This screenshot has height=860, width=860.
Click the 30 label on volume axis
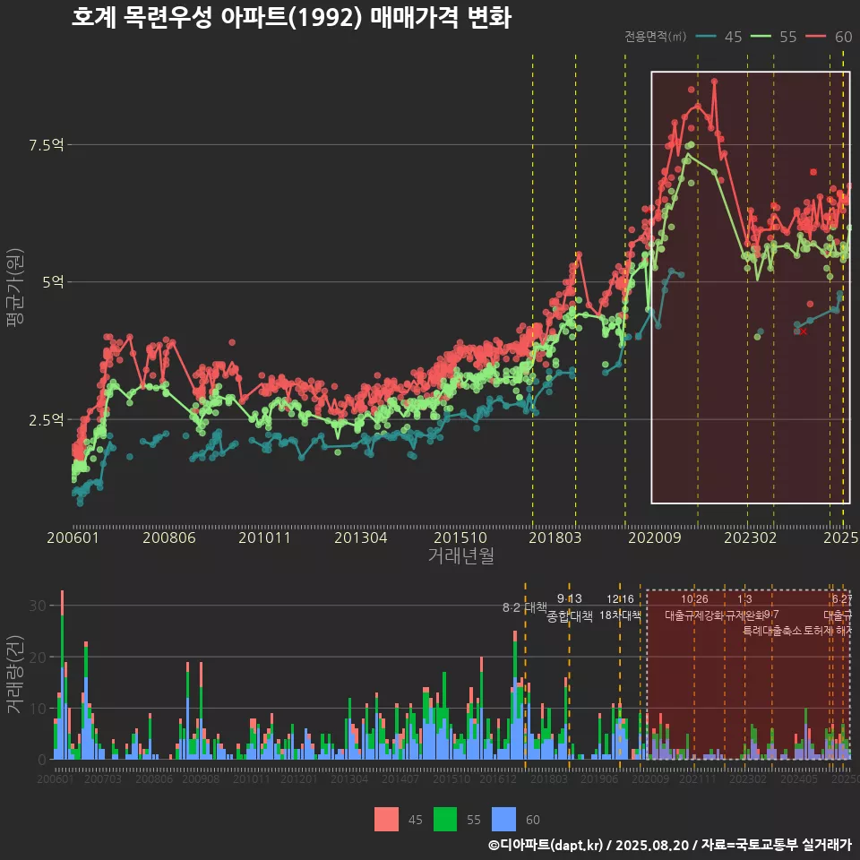(x=38, y=606)
